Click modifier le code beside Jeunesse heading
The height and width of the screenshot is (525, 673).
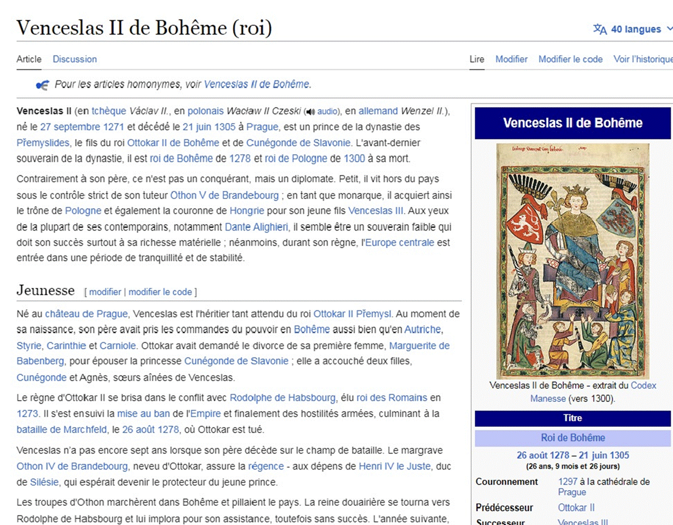(160, 292)
